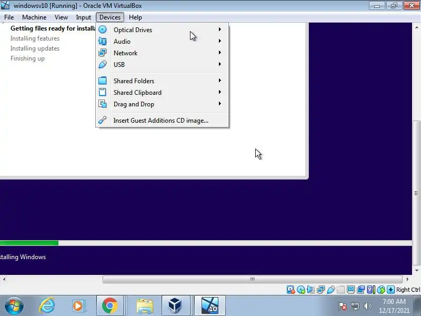421x316 pixels.
Task: Click the taskbar clock showing 7:00 AM
Action: [x=394, y=306]
